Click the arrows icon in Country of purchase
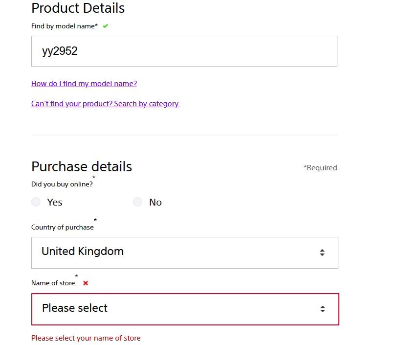The height and width of the screenshot is (345, 399). [x=322, y=253]
